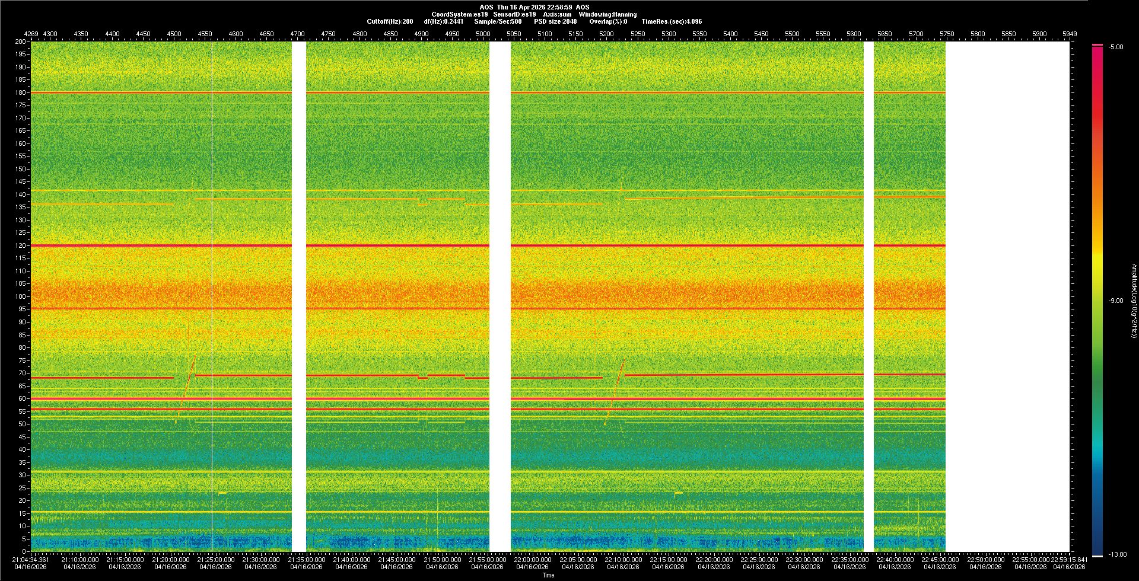Select the 22:00:00.000 time axis label
This screenshot has height=581, width=1139.
[x=533, y=560]
